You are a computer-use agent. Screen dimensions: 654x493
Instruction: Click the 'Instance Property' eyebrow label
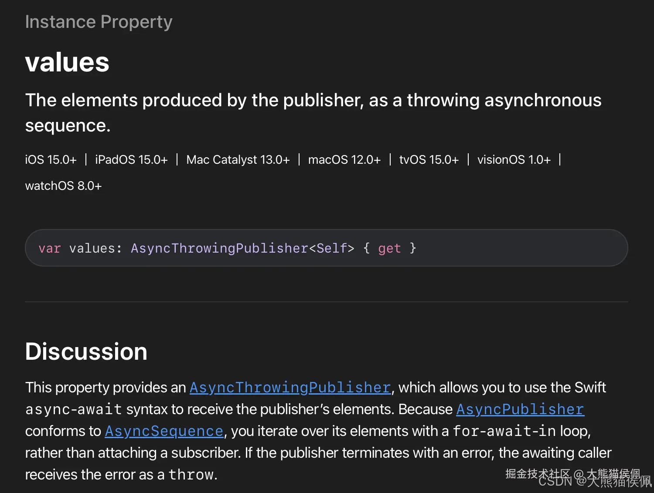click(x=99, y=22)
